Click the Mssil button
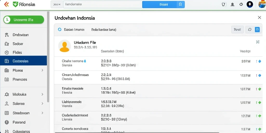 (x=237, y=30)
